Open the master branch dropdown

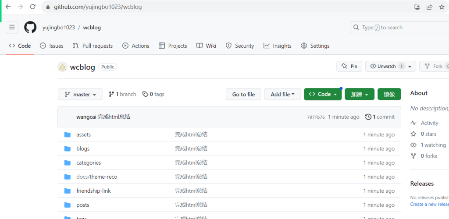pyautogui.click(x=80, y=94)
